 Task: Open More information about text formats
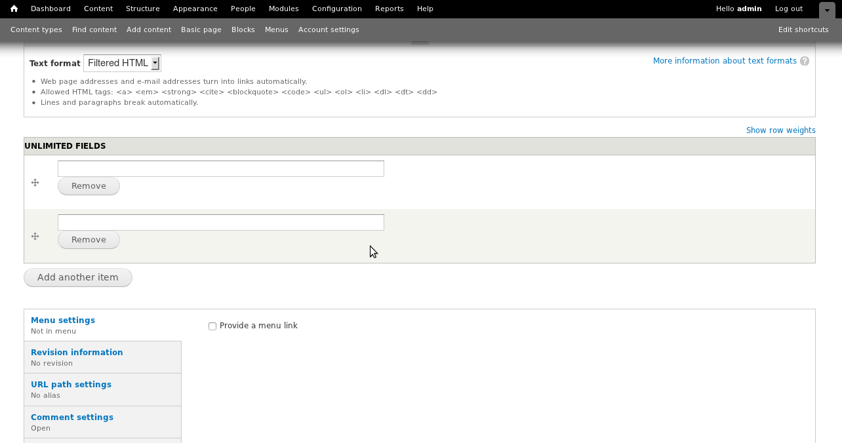click(x=725, y=61)
